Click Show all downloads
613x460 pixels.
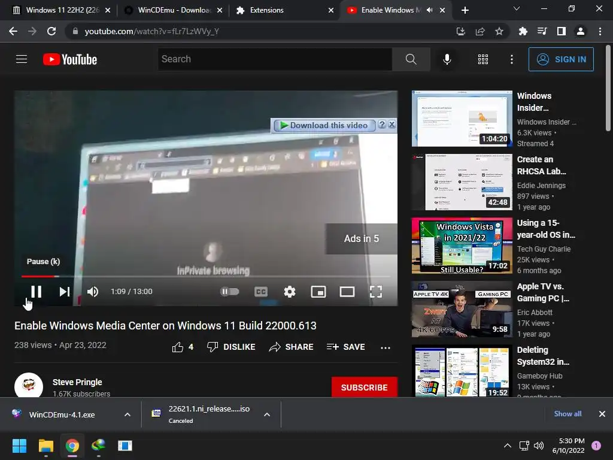(x=568, y=414)
